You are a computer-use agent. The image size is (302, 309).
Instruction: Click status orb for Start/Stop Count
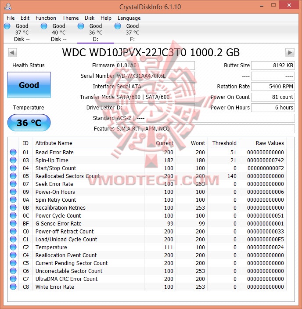[13, 168]
